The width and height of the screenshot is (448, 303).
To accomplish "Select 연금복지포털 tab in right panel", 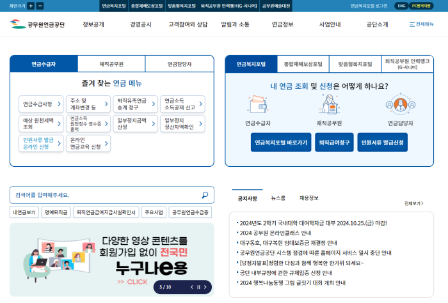I will 251,64.
